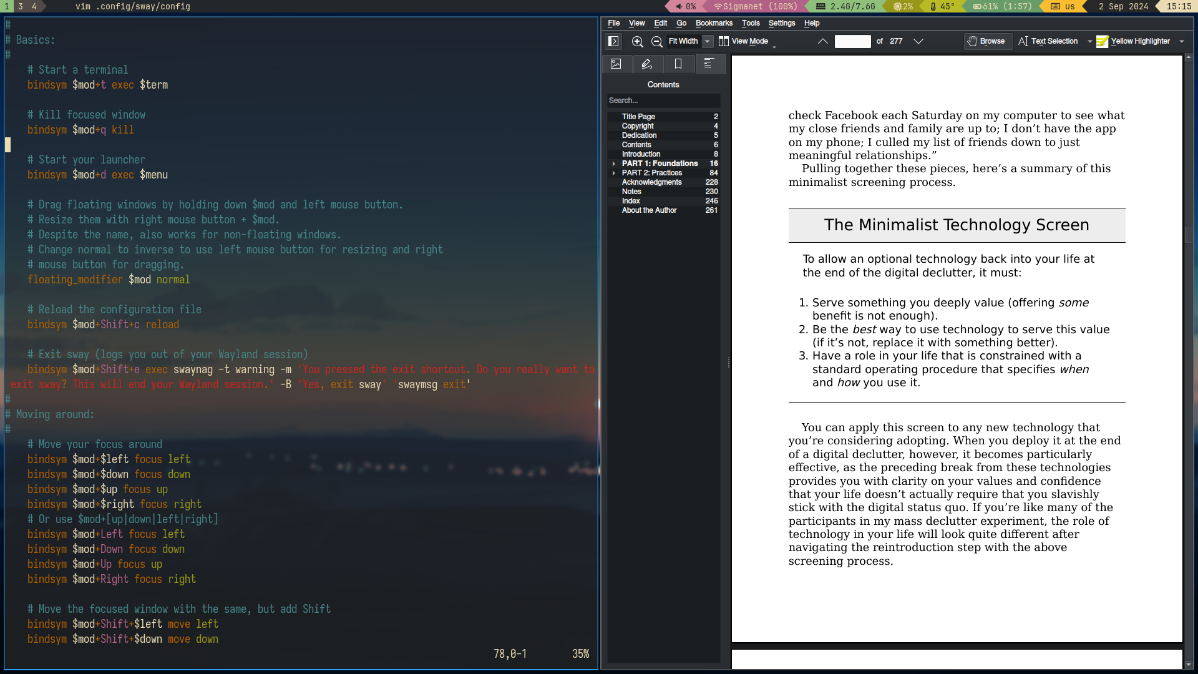Mute audio via the speaker indicator
The width and height of the screenshot is (1198, 674).
[x=679, y=7]
